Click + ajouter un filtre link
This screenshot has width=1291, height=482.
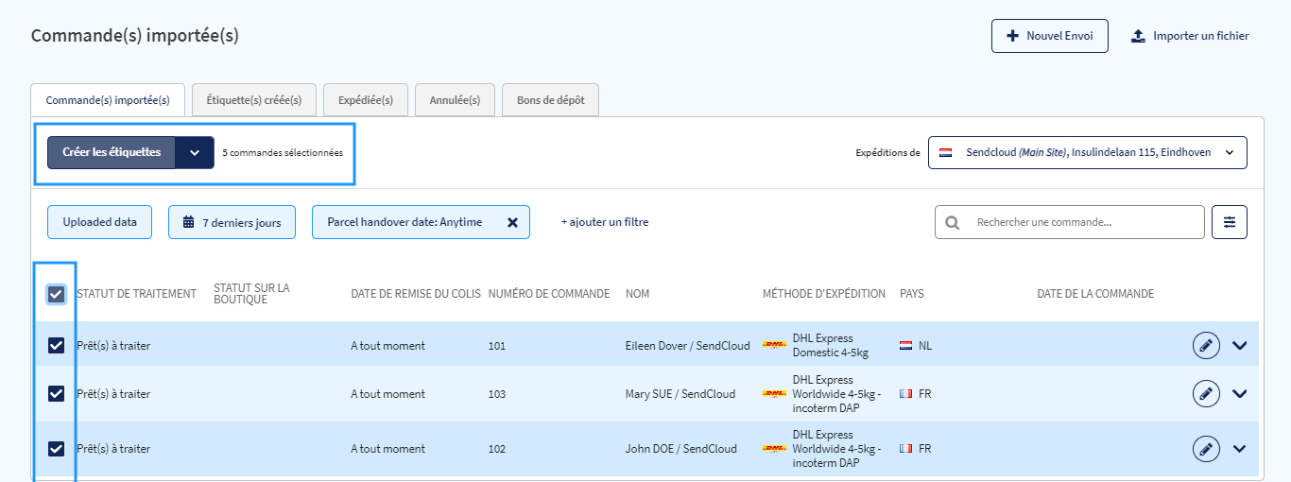click(605, 222)
